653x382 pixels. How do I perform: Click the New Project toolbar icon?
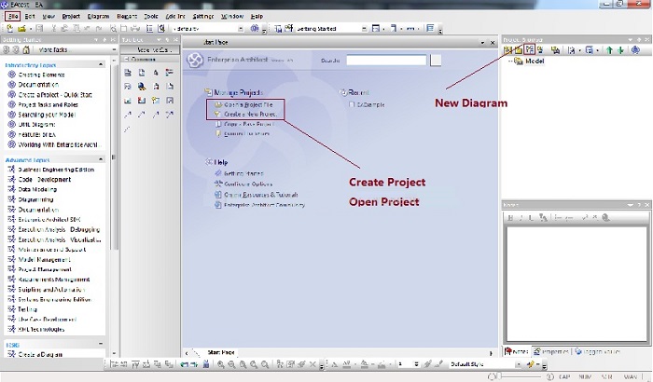pyautogui.click(x=10, y=28)
